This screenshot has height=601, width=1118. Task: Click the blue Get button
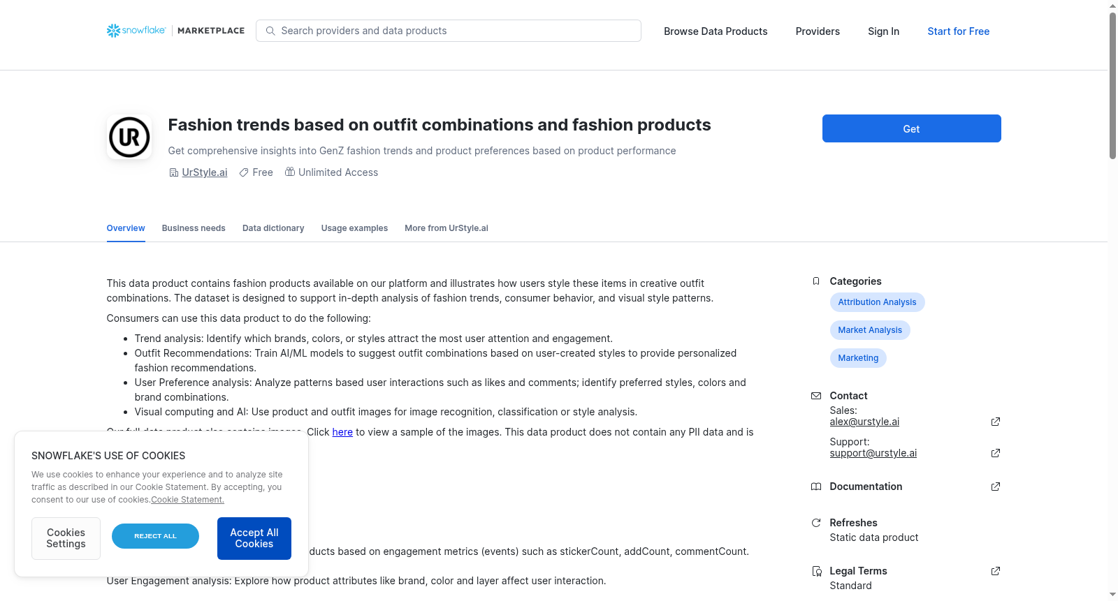[911, 128]
